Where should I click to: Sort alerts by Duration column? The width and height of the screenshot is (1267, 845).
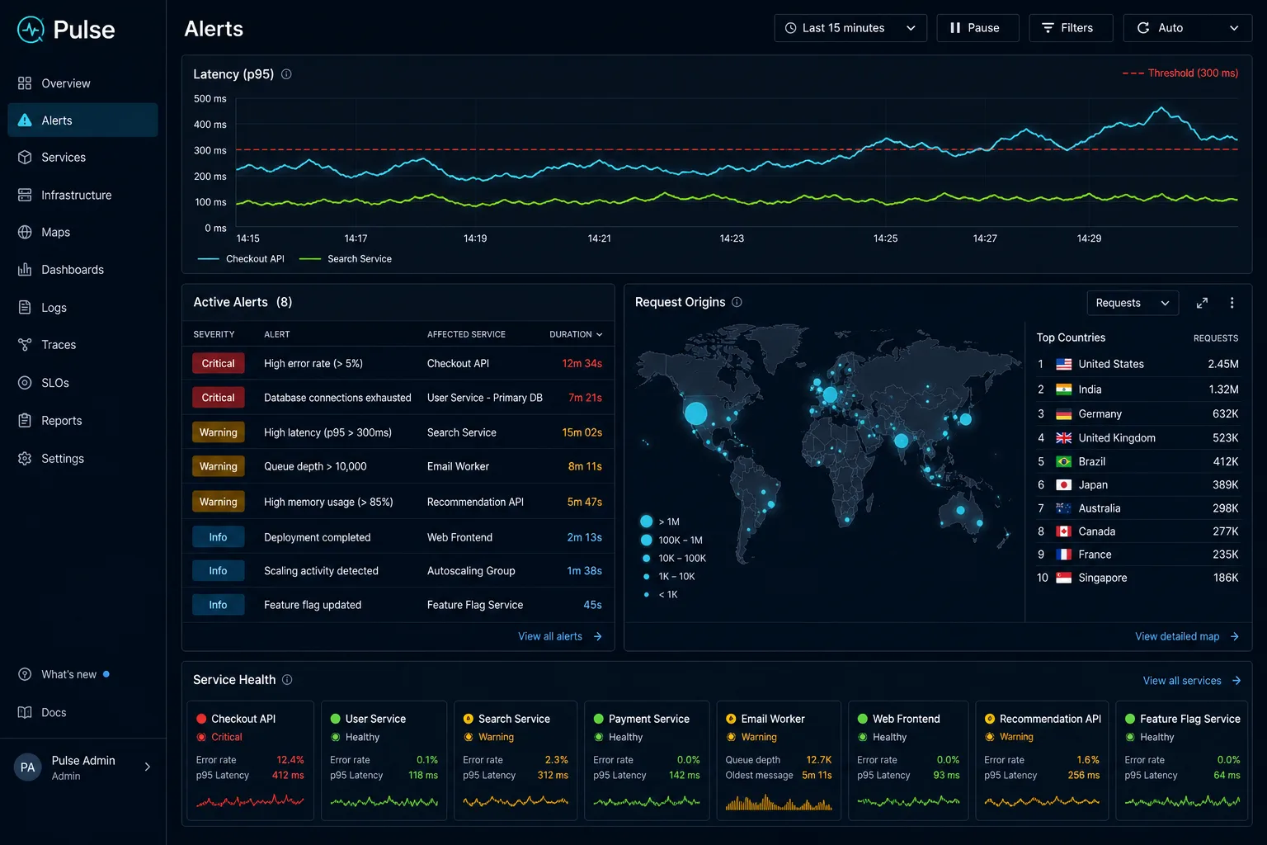coord(576,335)
